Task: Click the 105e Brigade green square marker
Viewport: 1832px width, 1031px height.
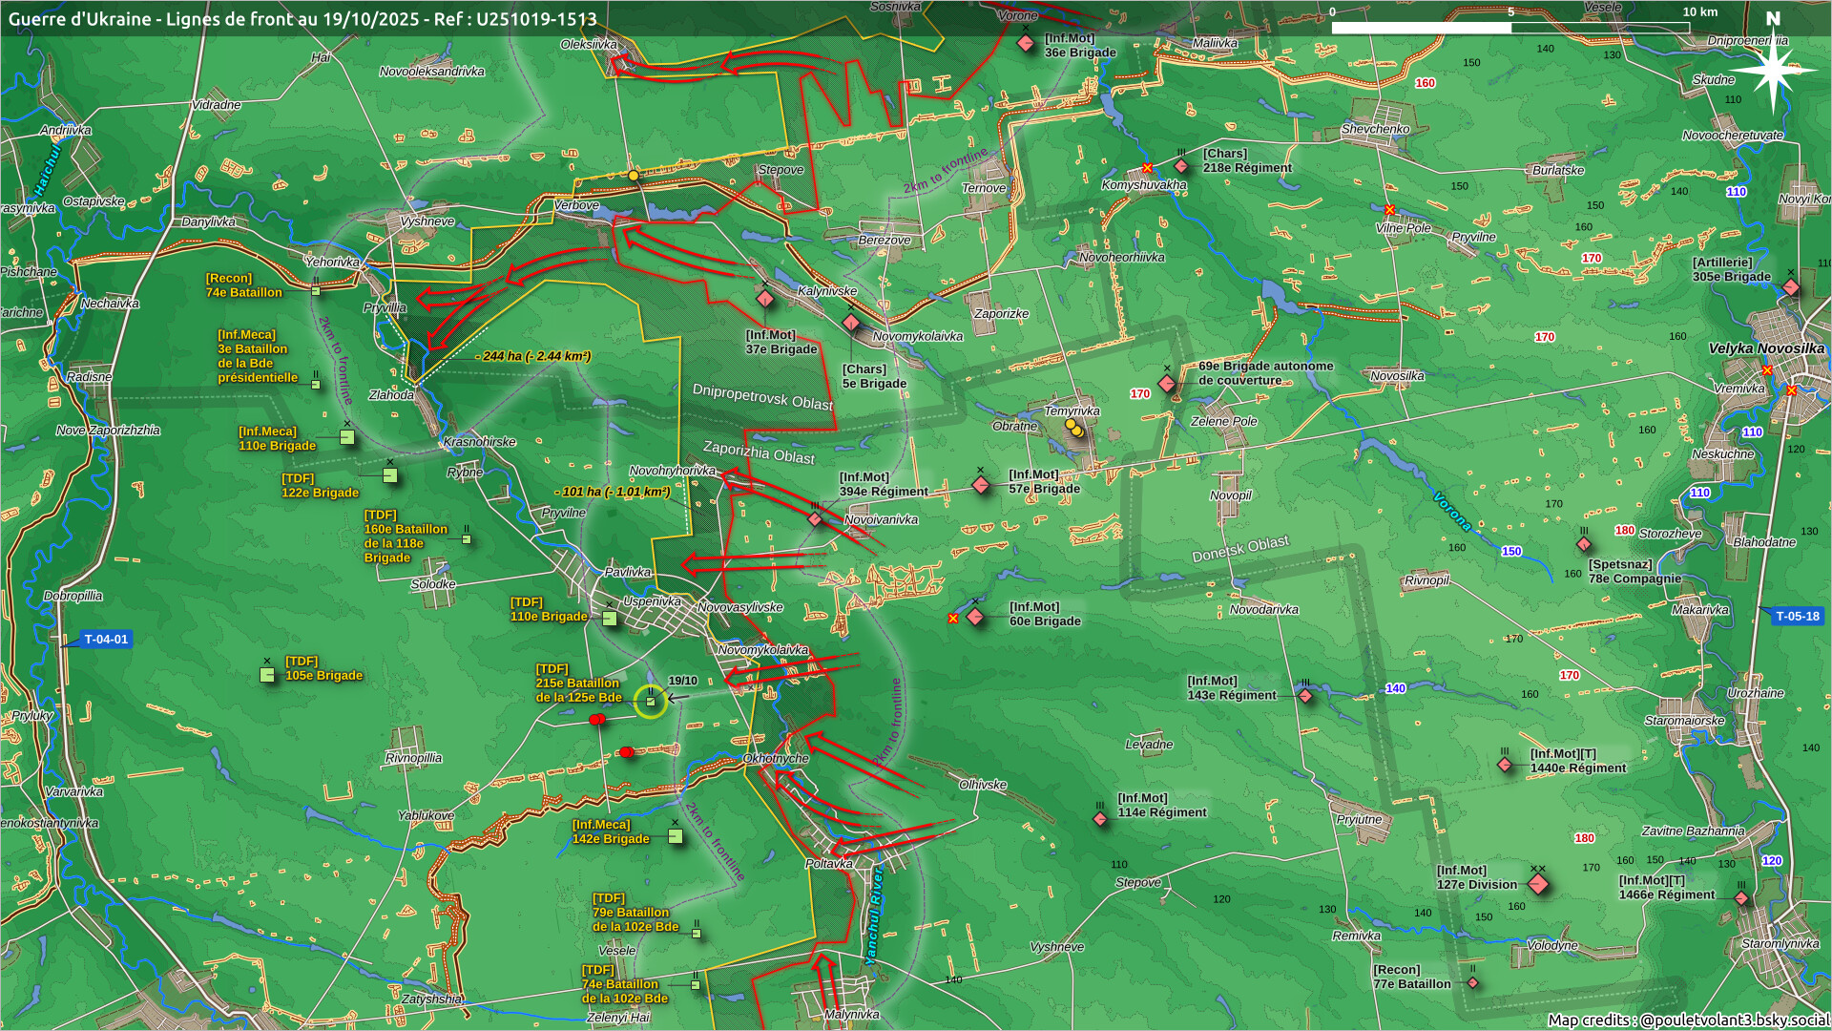Action: point(268,674)
